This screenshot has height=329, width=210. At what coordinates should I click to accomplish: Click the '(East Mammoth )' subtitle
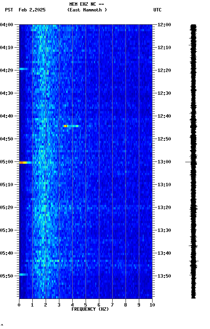87,10
